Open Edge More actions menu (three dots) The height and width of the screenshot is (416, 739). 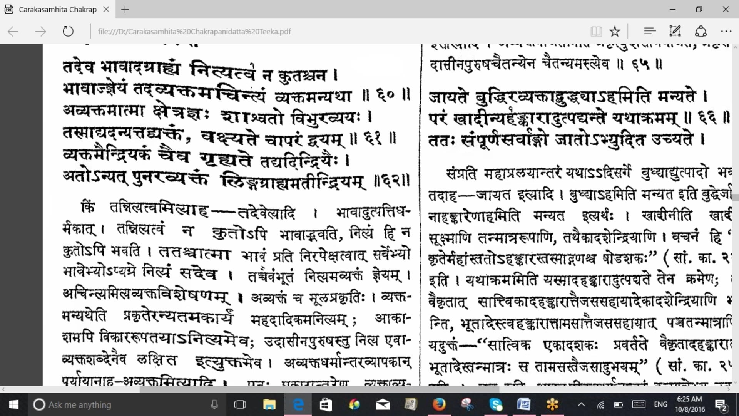point(726,31)
